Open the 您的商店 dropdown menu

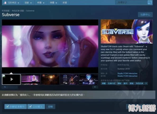(x=13, y=3)
